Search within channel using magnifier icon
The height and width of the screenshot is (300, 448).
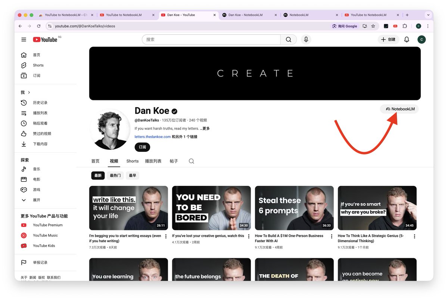(x=192, y=161)
